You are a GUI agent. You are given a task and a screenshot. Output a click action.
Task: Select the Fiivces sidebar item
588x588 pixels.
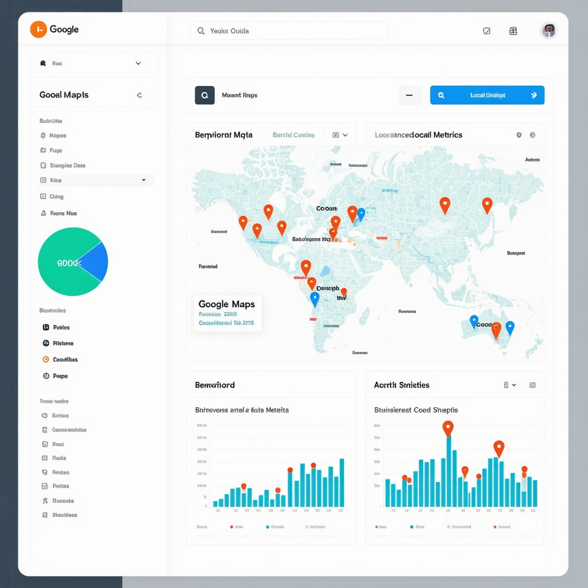(60, 472)
